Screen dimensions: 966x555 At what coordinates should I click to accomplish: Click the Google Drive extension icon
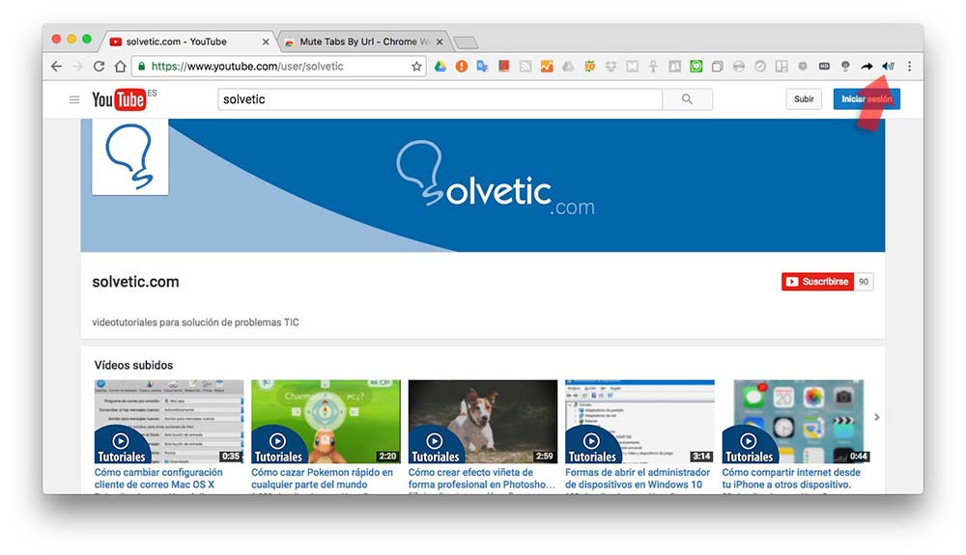pyautogui.click(x=440, y=66)
